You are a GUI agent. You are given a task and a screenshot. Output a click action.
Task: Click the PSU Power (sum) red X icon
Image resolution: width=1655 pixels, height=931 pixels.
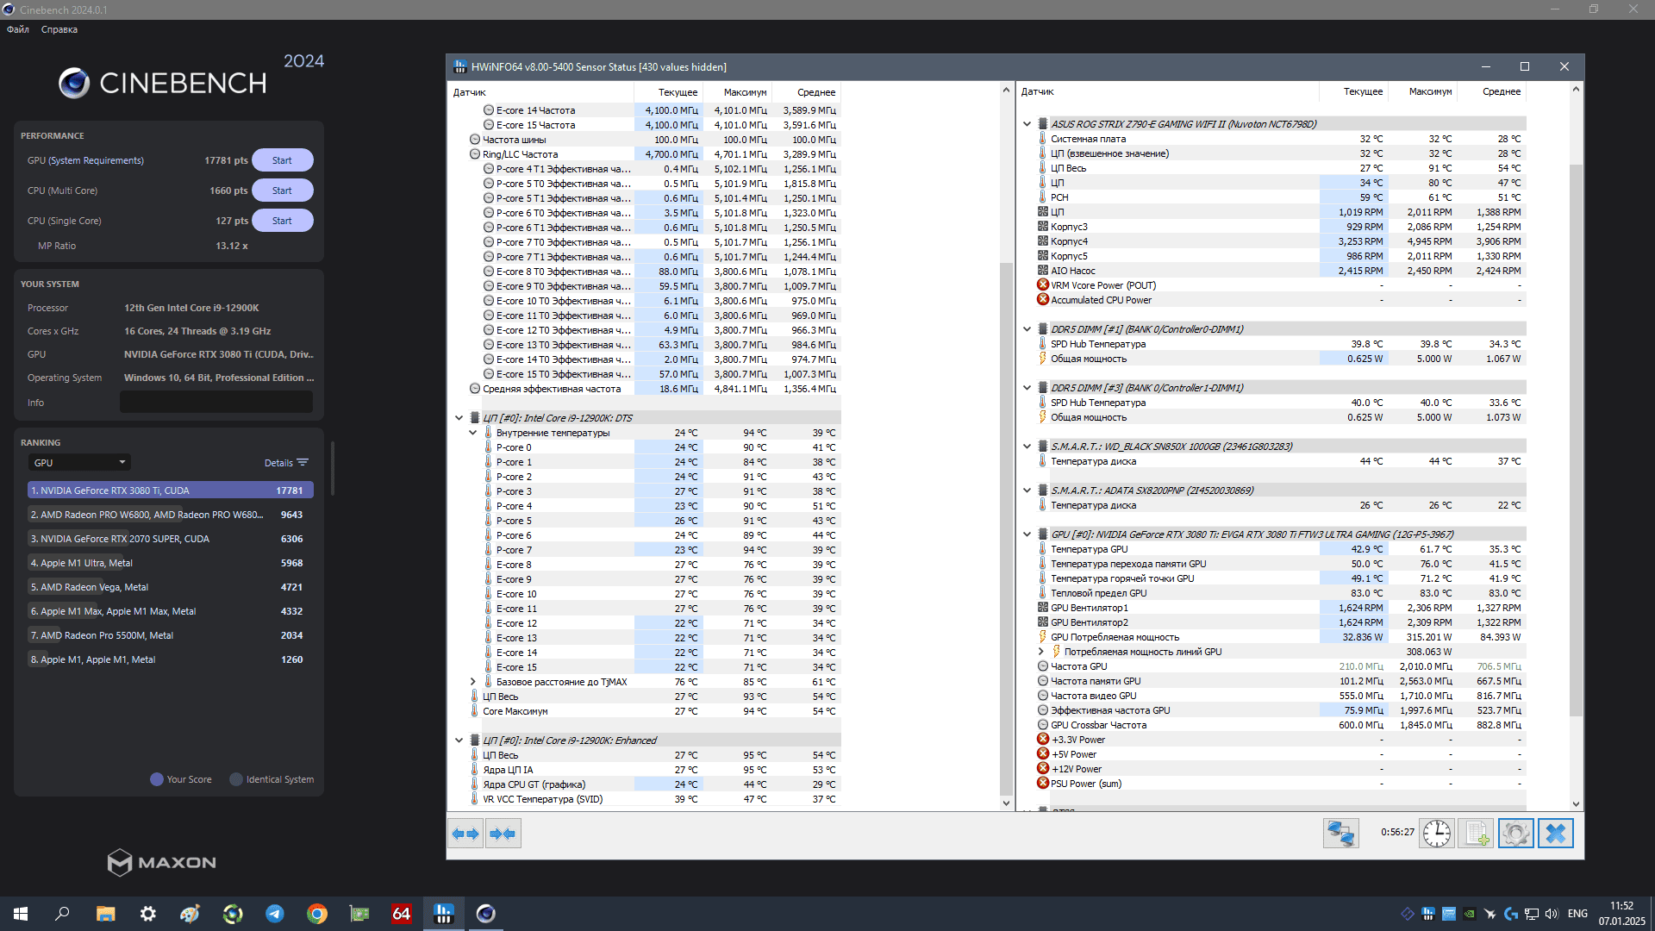1043,784
